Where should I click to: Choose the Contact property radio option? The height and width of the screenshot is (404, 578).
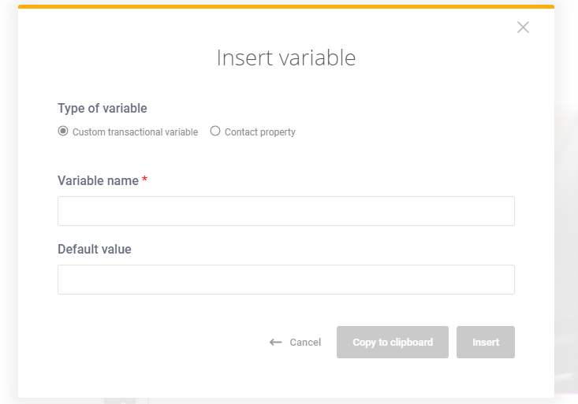click(x=215, y=131)
